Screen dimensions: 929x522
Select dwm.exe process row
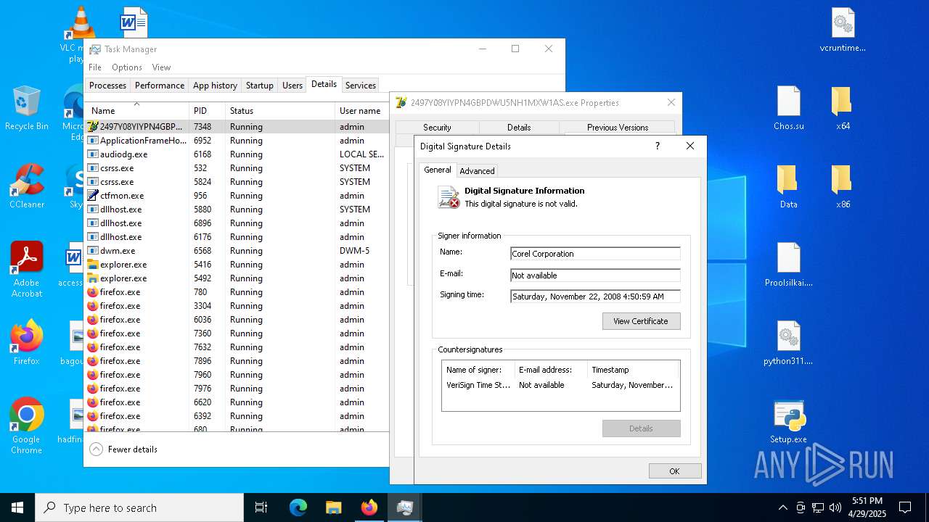(237, 251)
